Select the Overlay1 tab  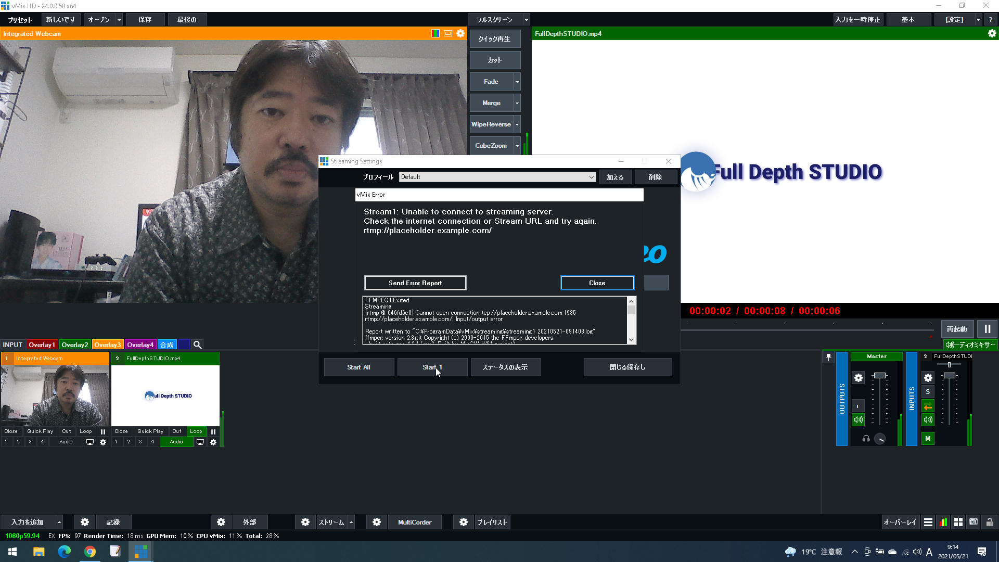point(42,344)
